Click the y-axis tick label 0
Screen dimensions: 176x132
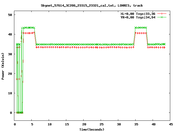coord(11,113)
